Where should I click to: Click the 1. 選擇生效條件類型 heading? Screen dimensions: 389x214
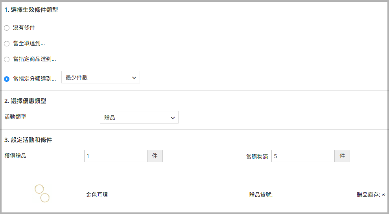pyautogui.click(x=31, y=10)
